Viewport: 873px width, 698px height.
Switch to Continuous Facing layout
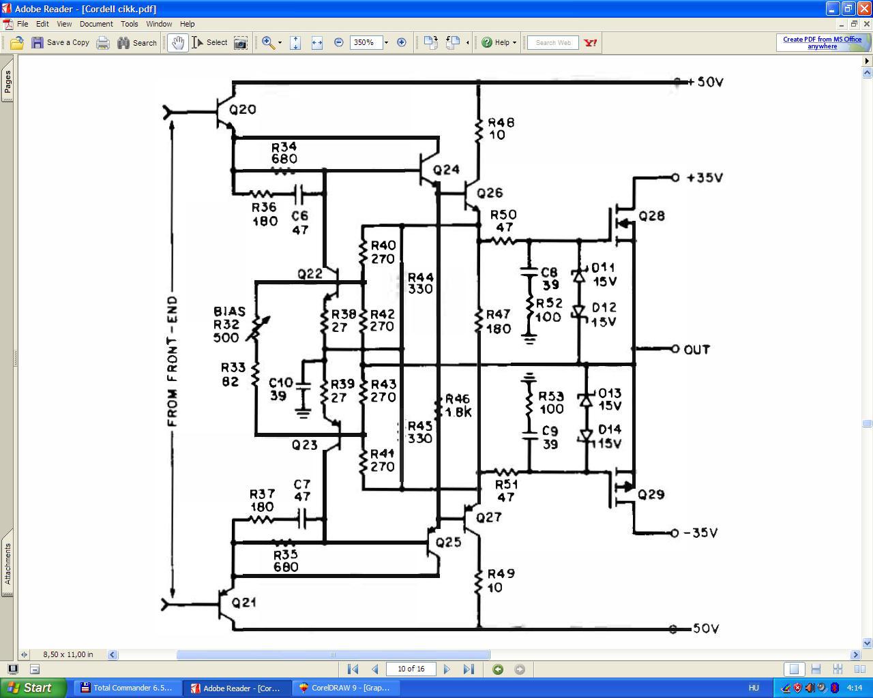coord(838,669)
